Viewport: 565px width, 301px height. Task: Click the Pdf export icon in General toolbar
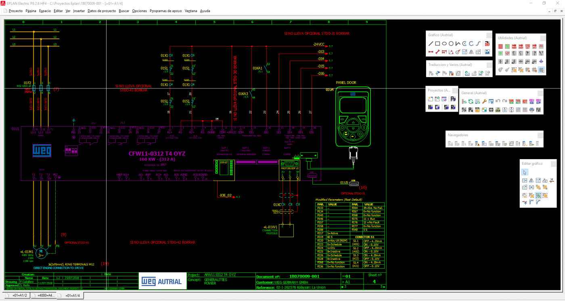tap(538, 110)
